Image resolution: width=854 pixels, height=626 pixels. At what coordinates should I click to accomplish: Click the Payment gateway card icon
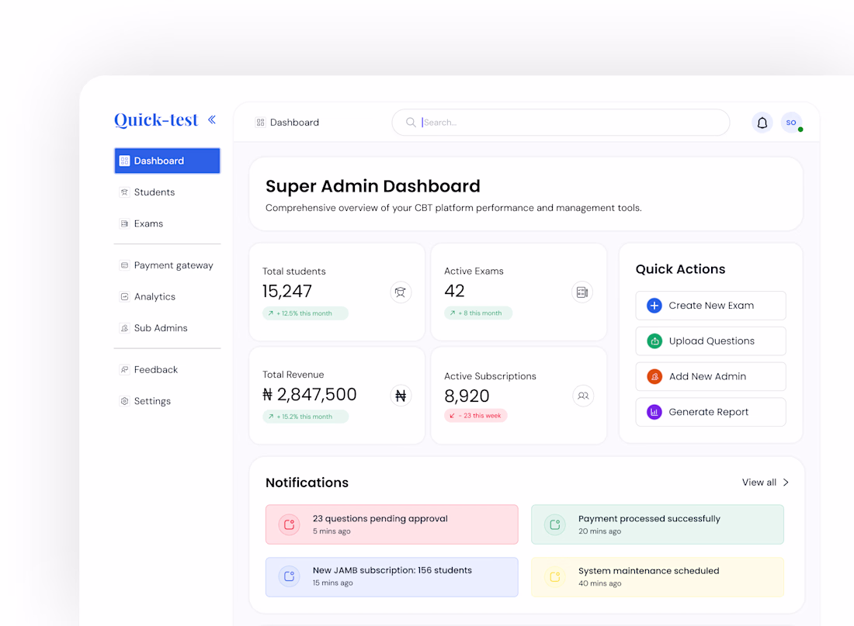(x=124, y=265)
